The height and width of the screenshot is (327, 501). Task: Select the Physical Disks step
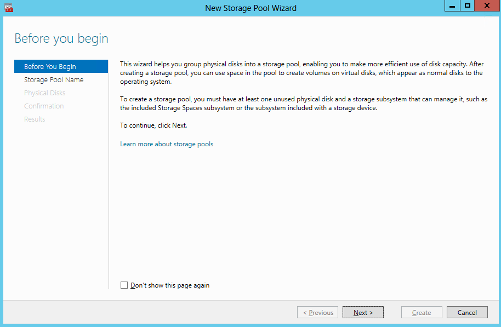[x=45, y=93]
